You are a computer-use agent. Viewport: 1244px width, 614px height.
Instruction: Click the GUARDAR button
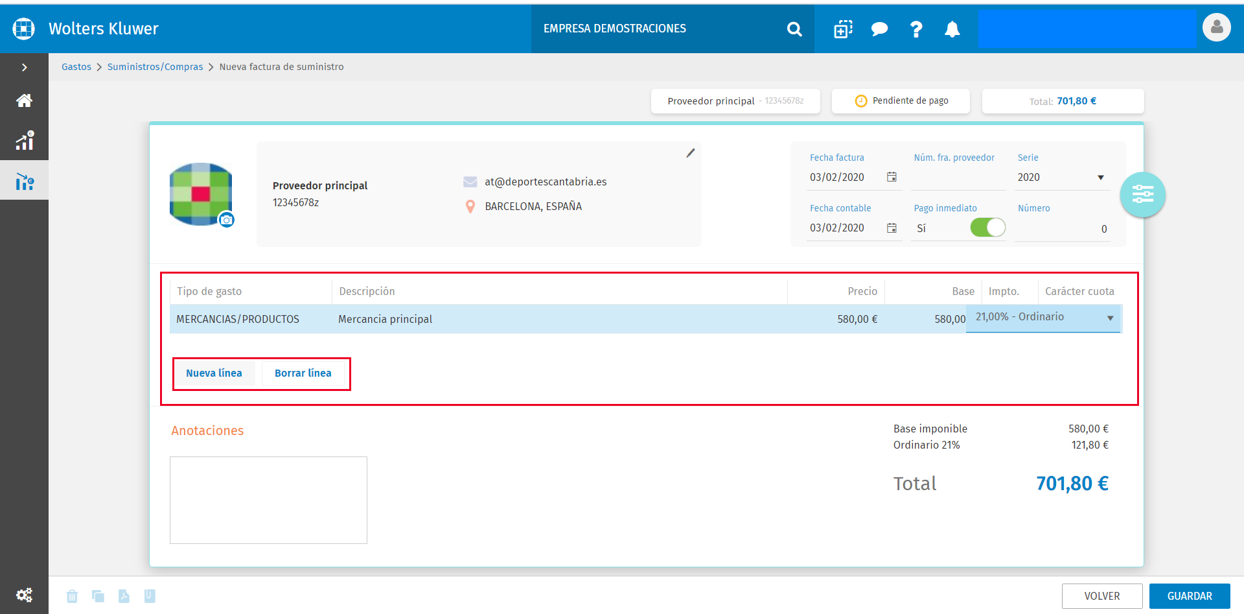(x=1190, y=596)
